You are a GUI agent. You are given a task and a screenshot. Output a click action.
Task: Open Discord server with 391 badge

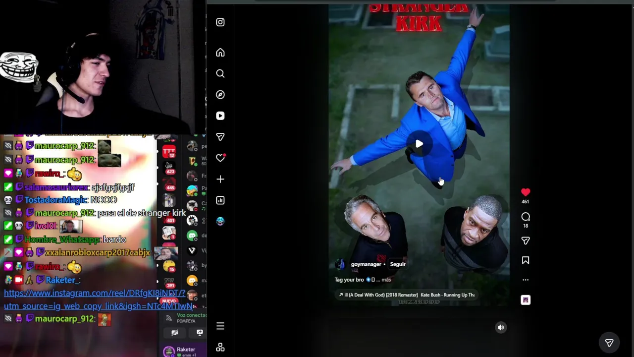tap(169, 281)
